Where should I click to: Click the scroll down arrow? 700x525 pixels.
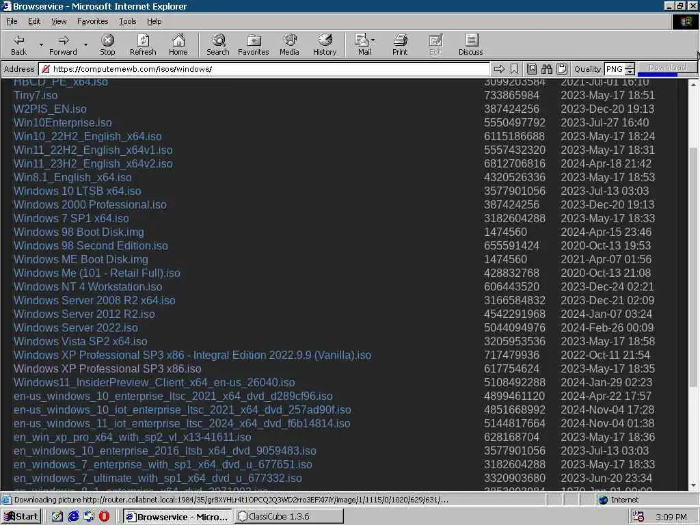693,485
